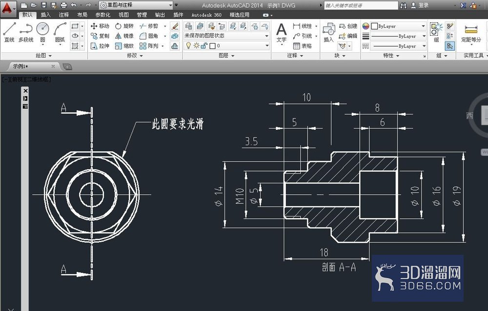Open the ByLayer lineweight dropdown

coord(398,36)
